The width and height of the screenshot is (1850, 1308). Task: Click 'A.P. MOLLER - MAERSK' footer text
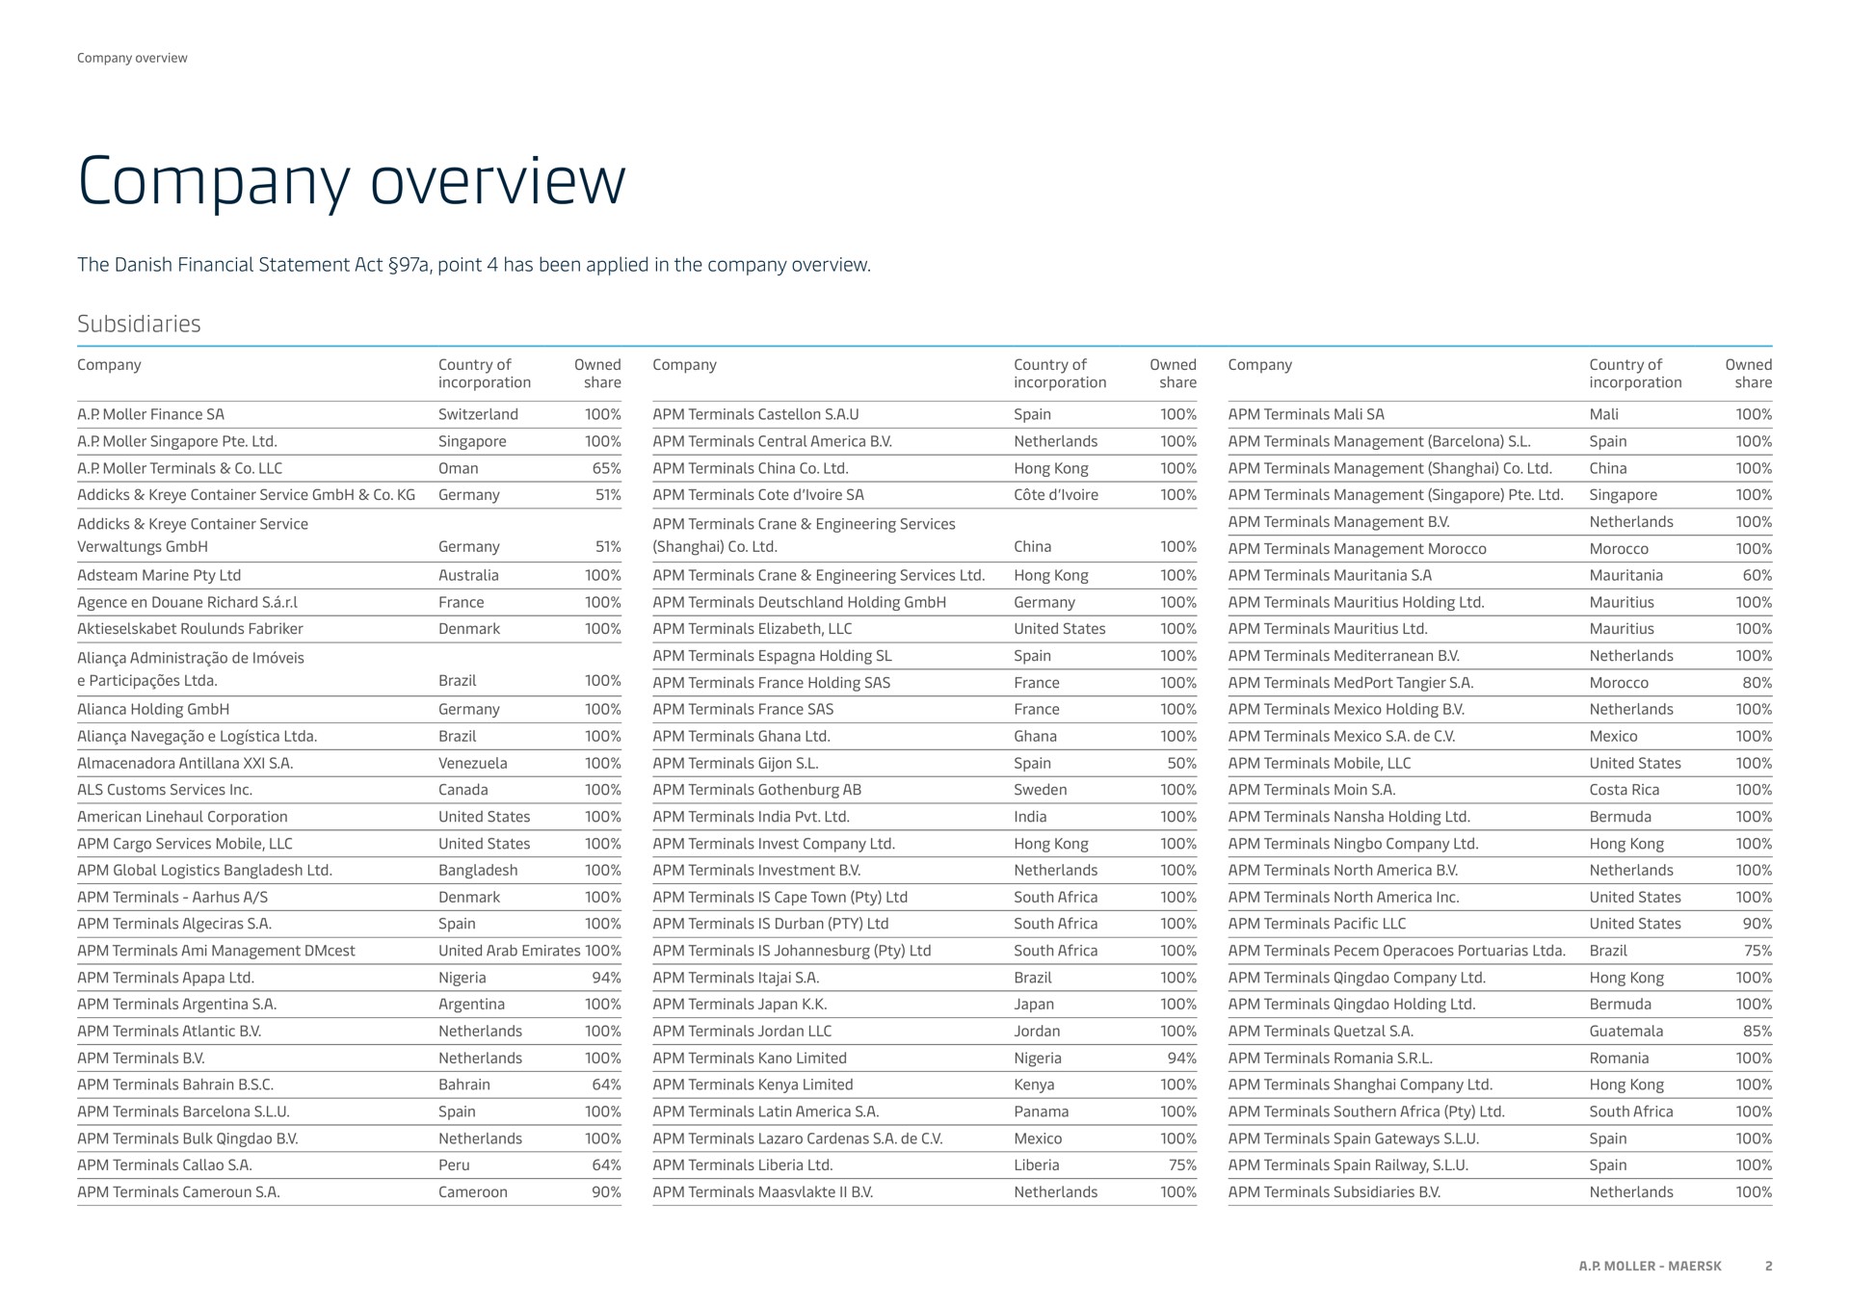1650,1266
